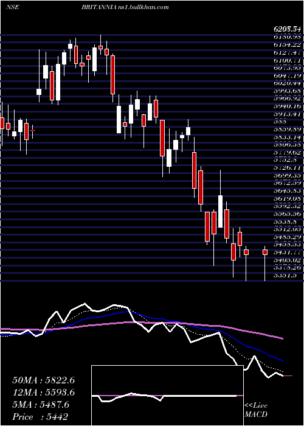The height and width of the screenshot is (426, 304).
Task: Select the top price label 6208.54
Action: point(288,28)
